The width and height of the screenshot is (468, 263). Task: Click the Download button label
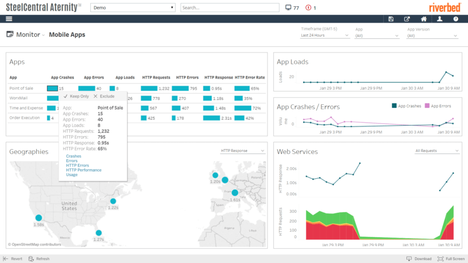pos(423,259)
